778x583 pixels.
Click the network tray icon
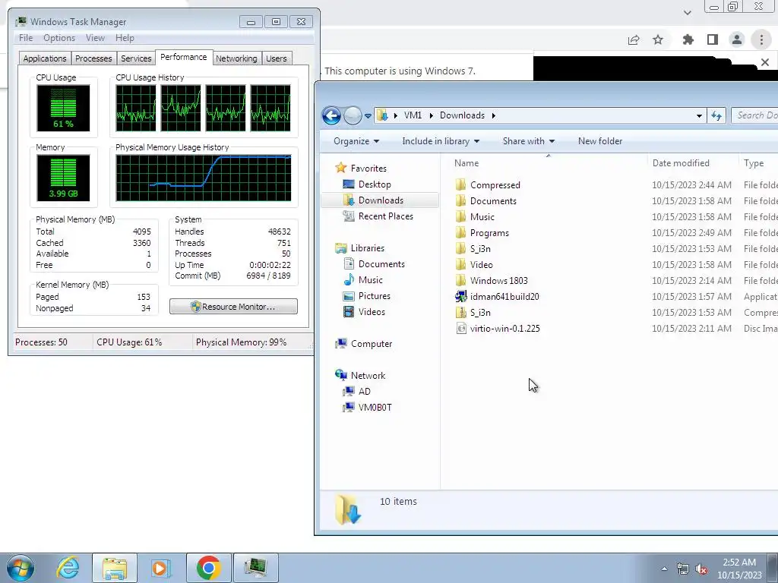coord(683,569)
